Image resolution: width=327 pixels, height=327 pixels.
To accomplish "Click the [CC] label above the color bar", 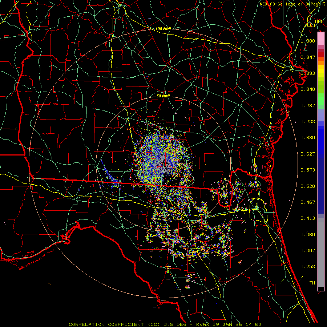I will 310,25.
